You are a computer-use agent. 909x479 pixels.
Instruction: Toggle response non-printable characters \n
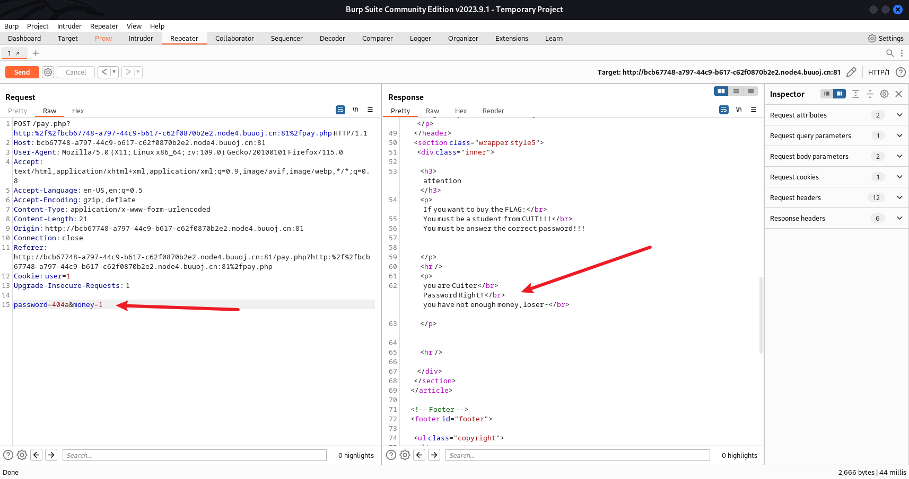(739, 110)
